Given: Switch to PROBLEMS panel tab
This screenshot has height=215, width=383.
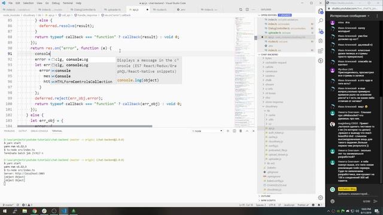Looking at the screenshot, I should click(x=10, y=131).
